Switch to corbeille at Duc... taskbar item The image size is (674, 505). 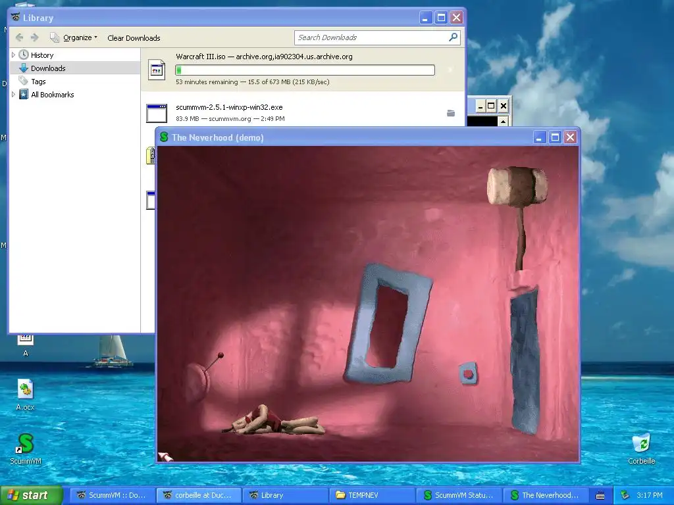198,495
